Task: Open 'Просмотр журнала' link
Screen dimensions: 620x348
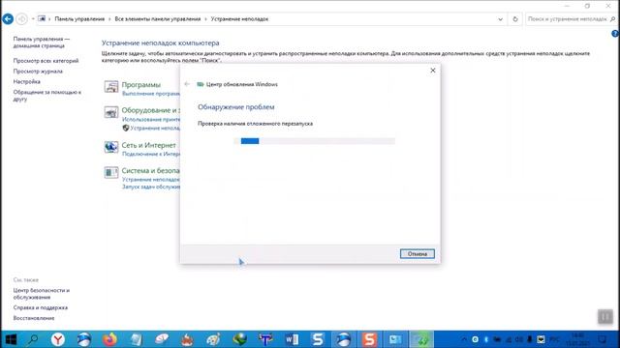Action: (38, 72)
